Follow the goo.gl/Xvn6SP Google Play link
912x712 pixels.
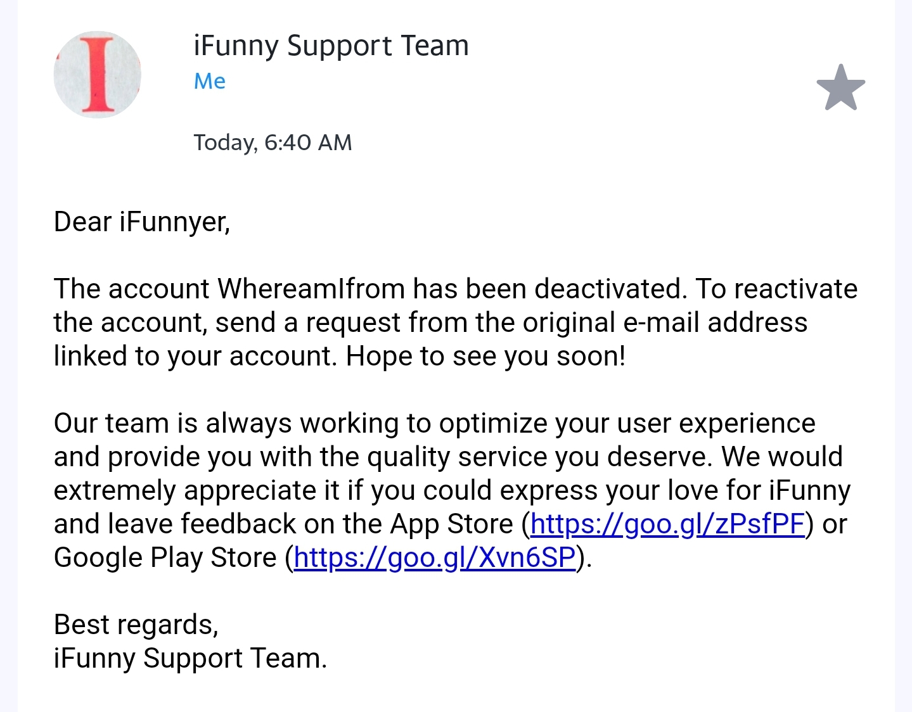[435, 557]
